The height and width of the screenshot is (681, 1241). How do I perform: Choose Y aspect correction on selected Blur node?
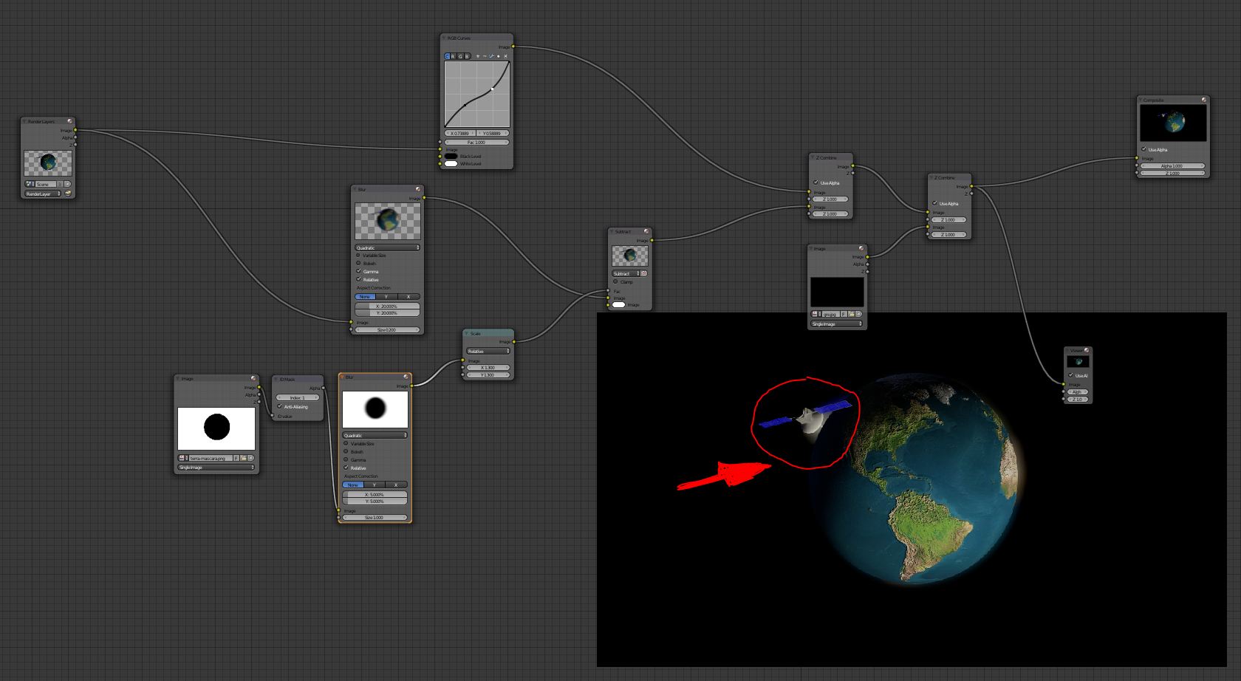[374, 485]
